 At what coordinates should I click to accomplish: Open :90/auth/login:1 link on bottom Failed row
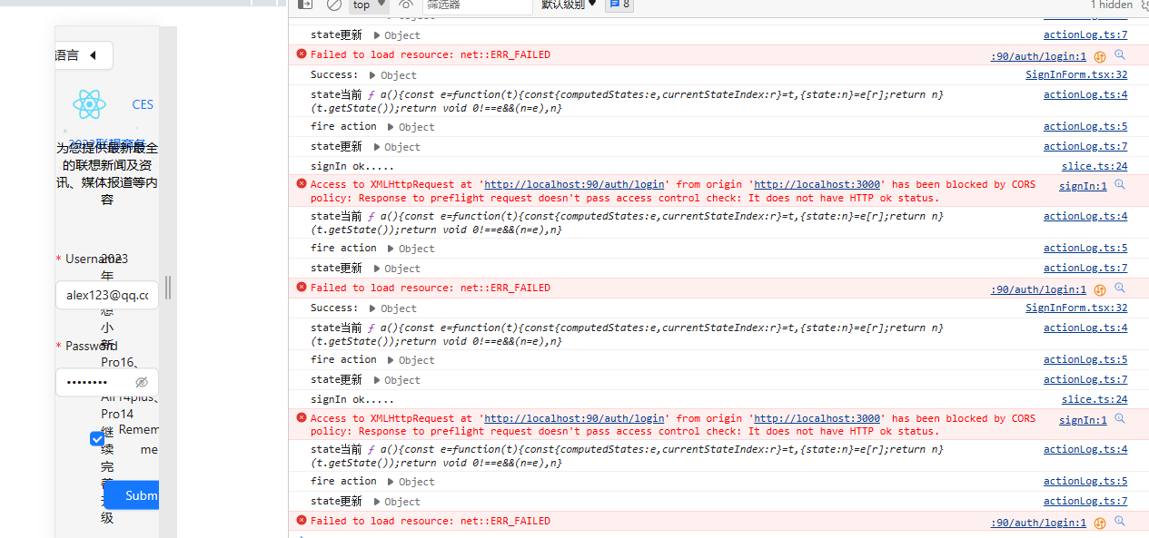pyautogui.click(x=1038, y=523)
